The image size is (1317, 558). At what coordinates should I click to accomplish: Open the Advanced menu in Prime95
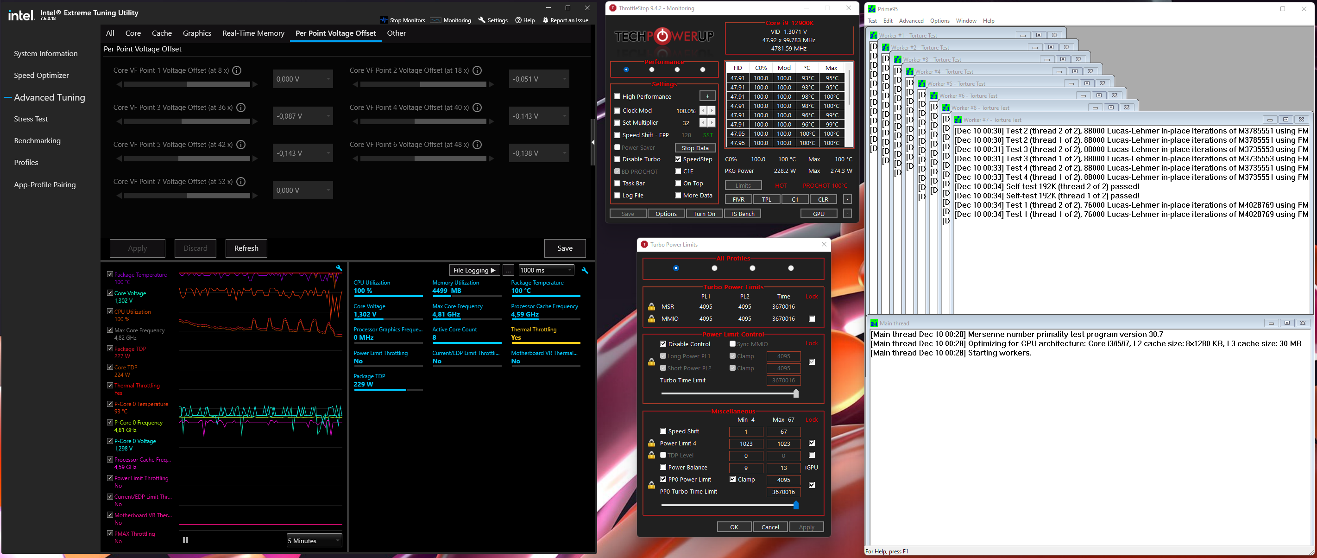911,21
